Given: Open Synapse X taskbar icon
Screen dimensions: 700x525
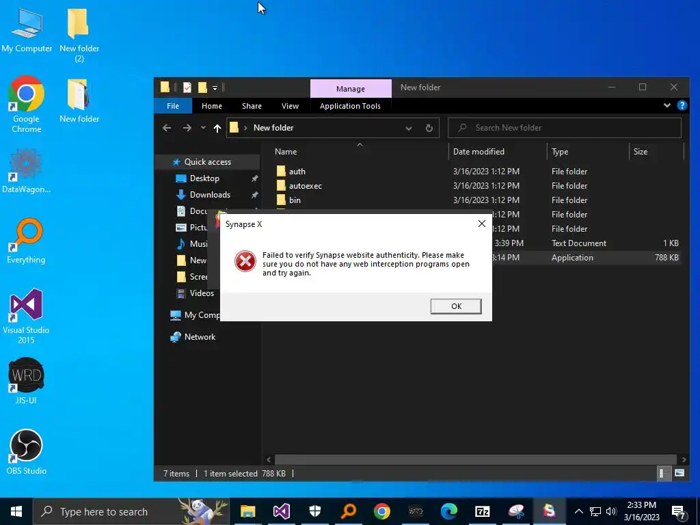Looking at the screenshot, I should click(549, 511).
